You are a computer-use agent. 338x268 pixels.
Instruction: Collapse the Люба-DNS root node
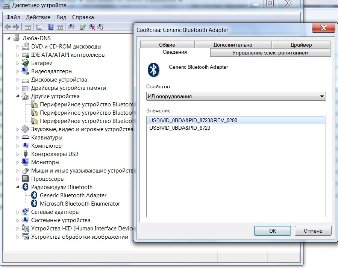[9, 38]
